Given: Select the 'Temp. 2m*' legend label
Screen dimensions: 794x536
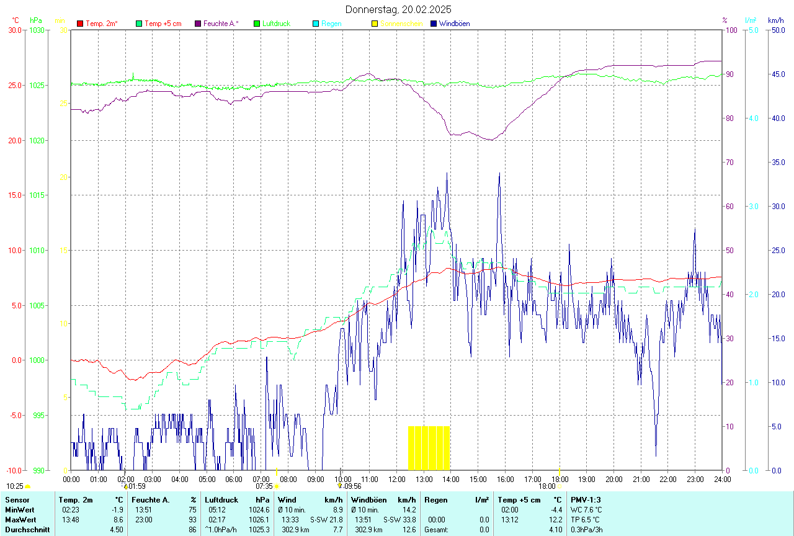Looking at the screenshot, I should pyautogui.click(x=102, y=24).
